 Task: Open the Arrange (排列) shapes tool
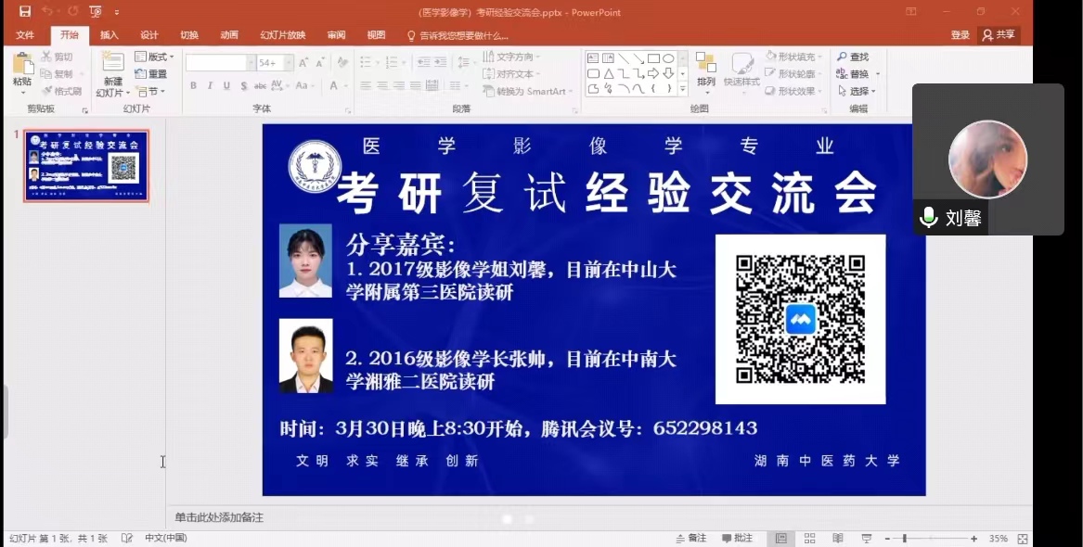tap(706, 70)
